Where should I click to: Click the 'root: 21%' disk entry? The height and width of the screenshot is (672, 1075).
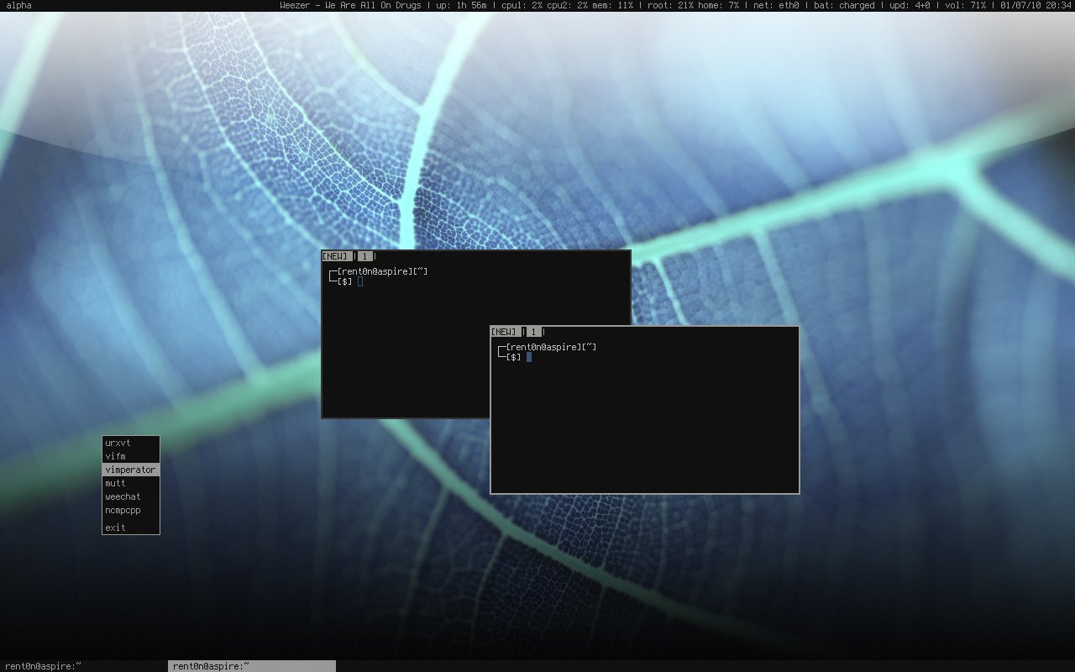[671, 5]
